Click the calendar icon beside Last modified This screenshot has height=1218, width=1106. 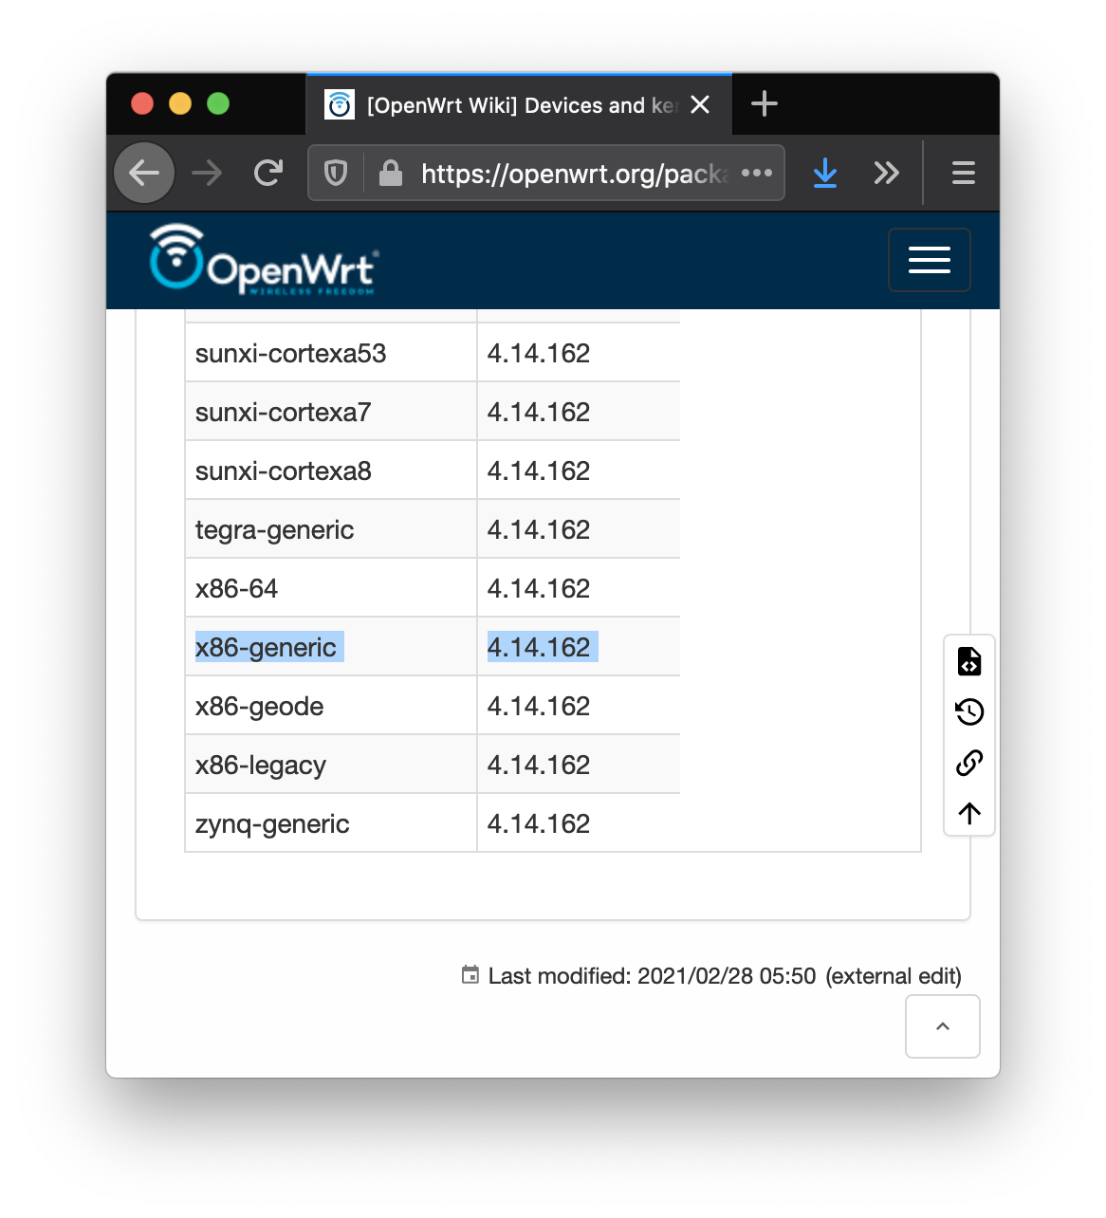pos(470,974)
